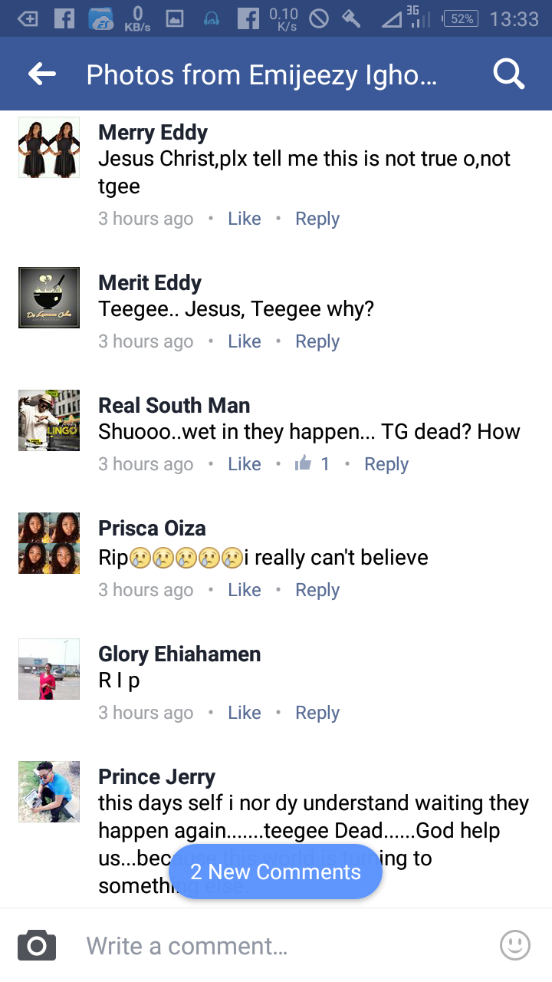The width and height of the screenshot is (552, 982).
Task: Show the 2 New Comments
Action: click(x=275, y=872)
